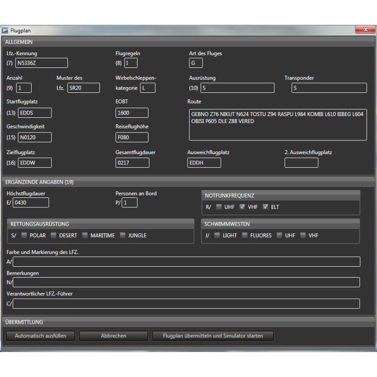The image size is (377, 377).
Task: Click the empty 2. Ausweichflugplatz field
Action: [301, 163]
